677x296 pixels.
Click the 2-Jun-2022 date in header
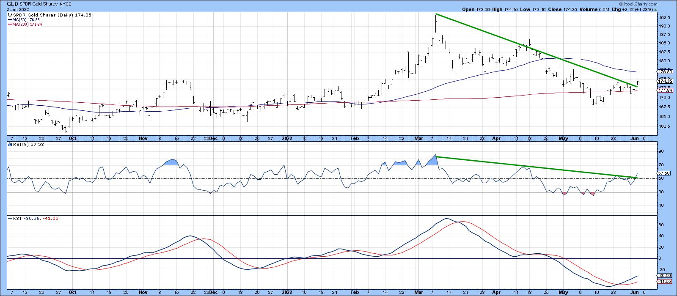coord(17,9)
